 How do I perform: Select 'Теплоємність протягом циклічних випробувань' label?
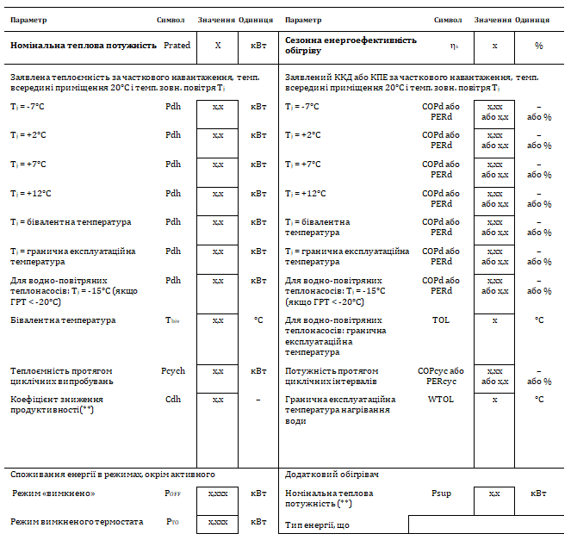61,376
